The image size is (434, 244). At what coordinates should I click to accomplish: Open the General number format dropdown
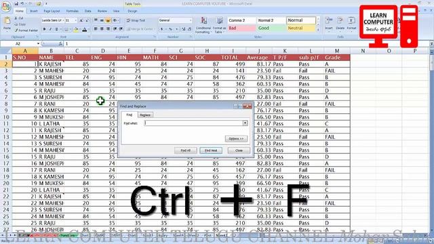(191, 20)
